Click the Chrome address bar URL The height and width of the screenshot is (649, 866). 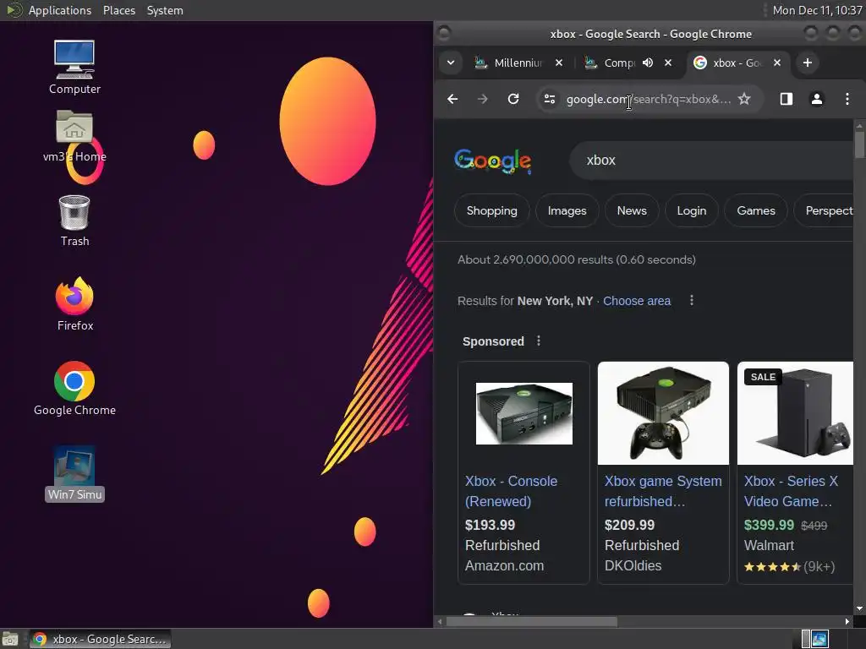pos(649,100)
